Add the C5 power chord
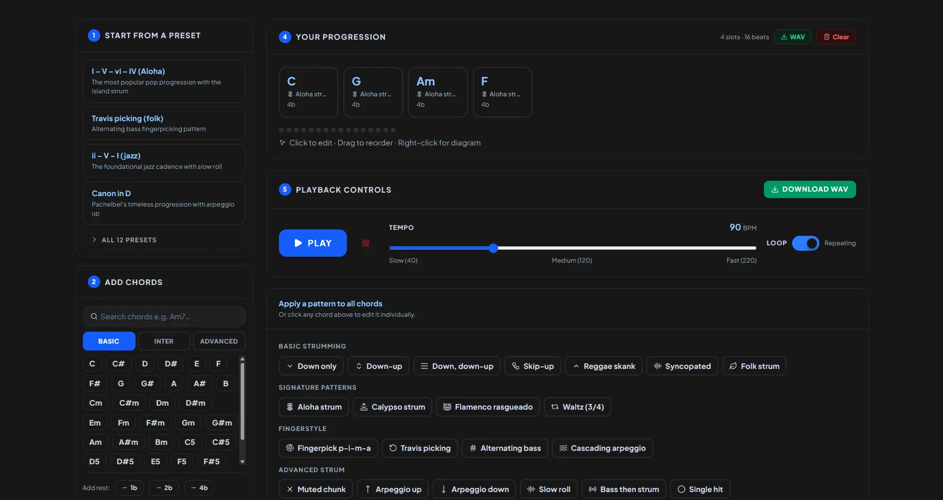Viewport: 943px width, 500px height. [x=190, y=442]
